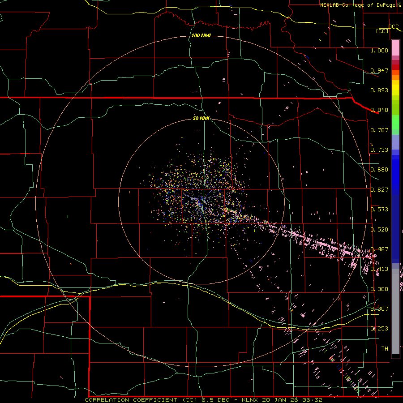Click the 0.627 legend value
The height and width of the screenshot is (403, 403).
point(379,190)
